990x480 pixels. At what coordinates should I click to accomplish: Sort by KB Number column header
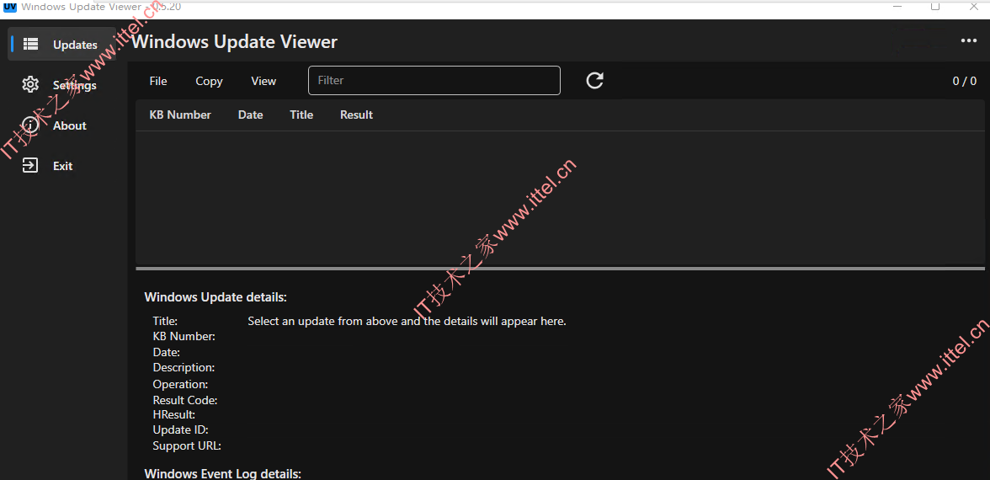pyautogui.click(x=180, y=115)
